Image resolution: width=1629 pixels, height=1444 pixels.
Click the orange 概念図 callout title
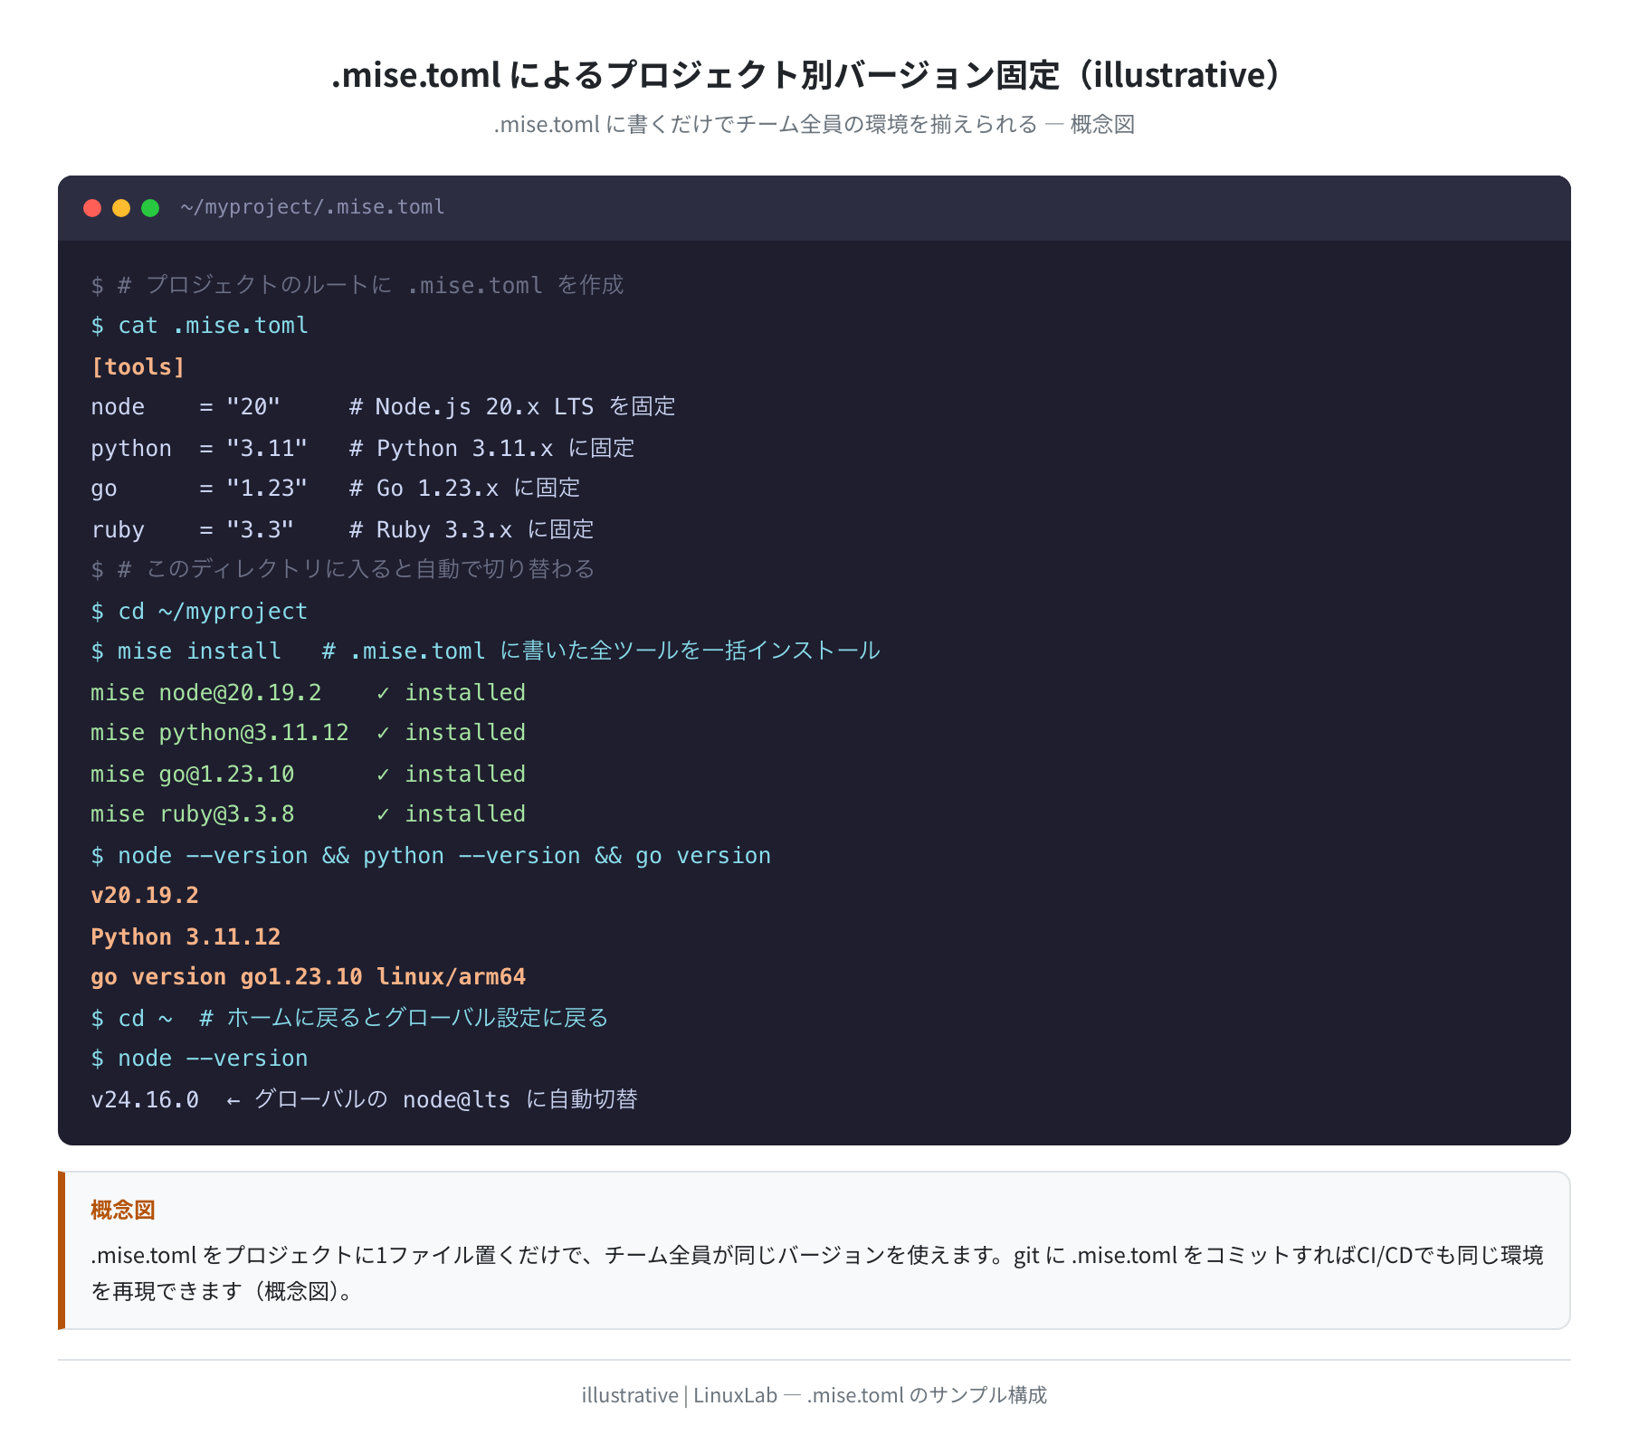[123, 1210]
